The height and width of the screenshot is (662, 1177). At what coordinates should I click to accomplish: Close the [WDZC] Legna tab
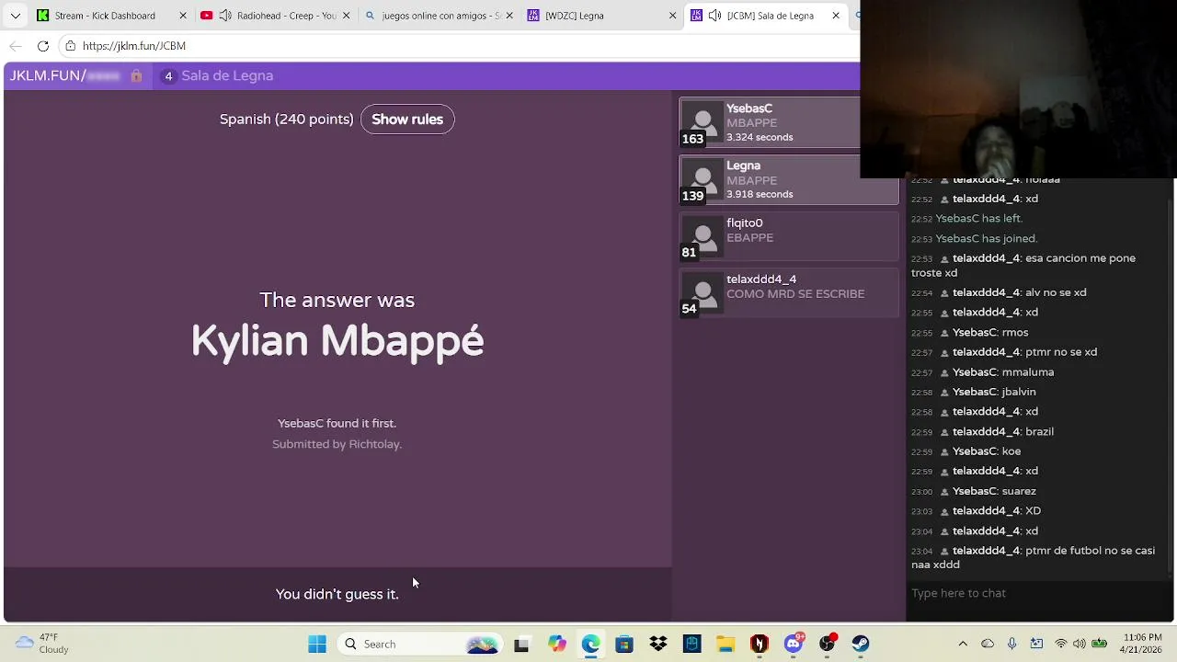pos(672,16)
